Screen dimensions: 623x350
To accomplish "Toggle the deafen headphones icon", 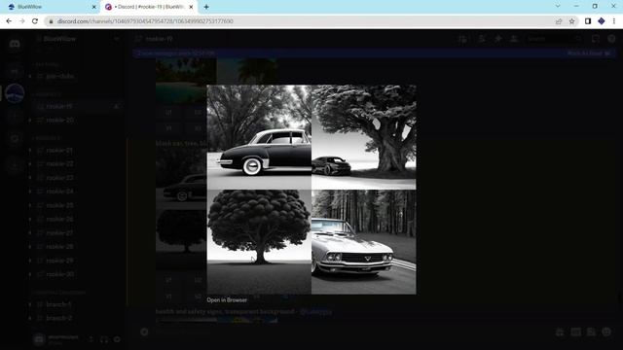I will (x=104, y=339).
